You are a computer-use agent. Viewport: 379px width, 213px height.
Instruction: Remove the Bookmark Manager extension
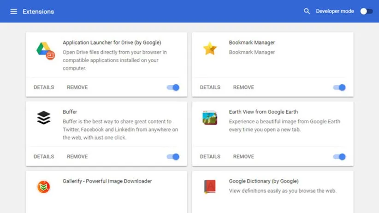(x=243, y=87)
